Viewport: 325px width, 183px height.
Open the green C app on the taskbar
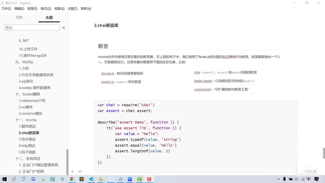pyautogui.click(x=139, y=179)
